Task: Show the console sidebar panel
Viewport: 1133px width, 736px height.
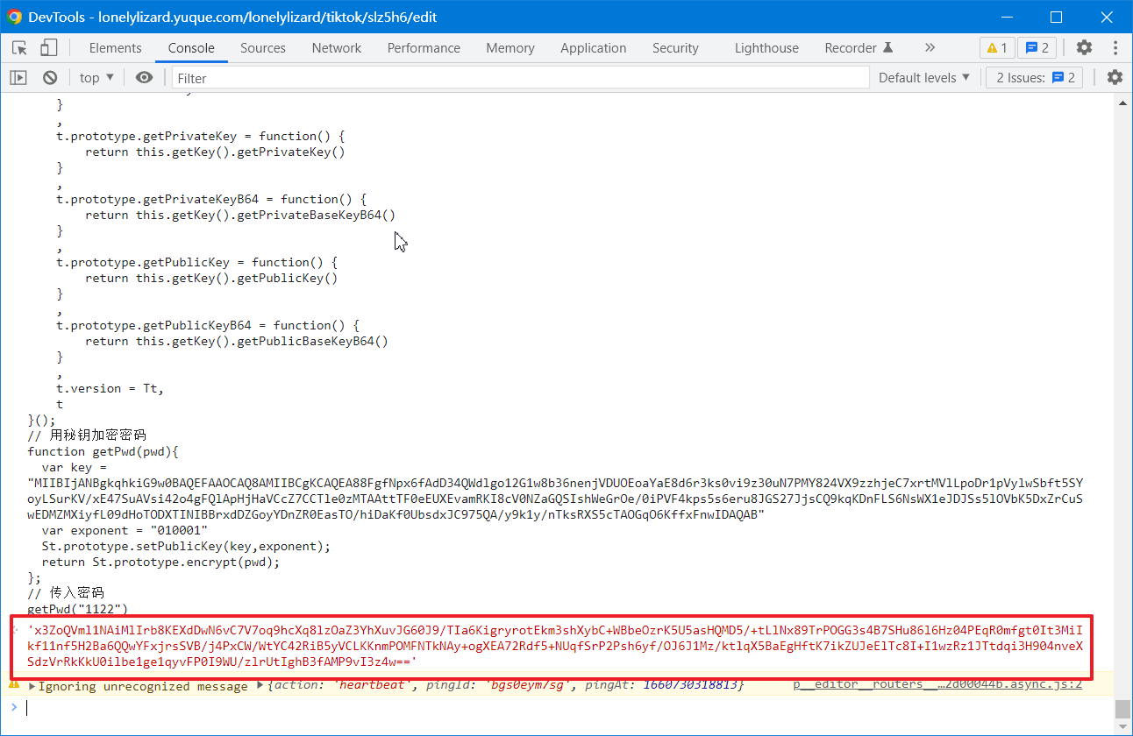Action: click(18, 78)
